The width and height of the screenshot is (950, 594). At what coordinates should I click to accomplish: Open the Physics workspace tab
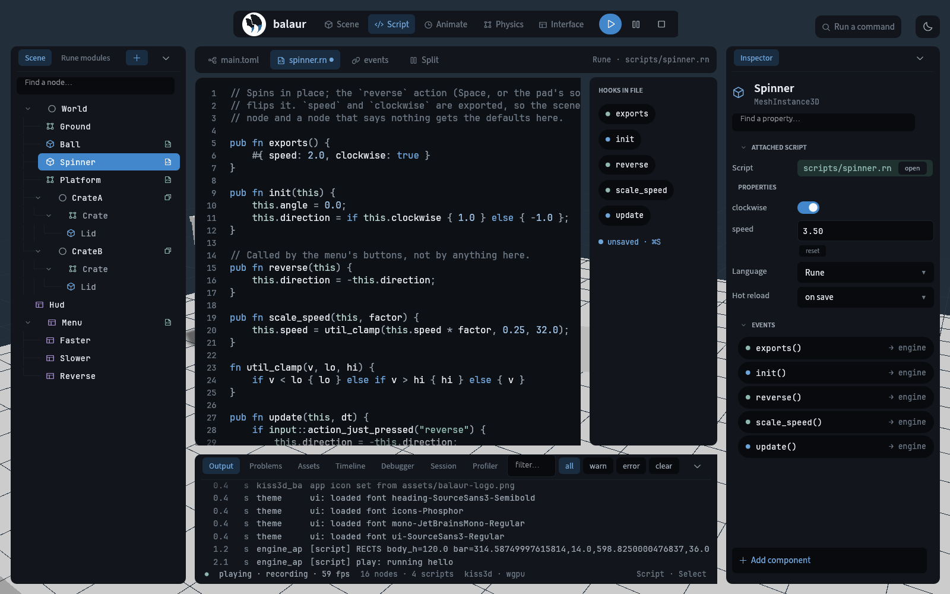(x=503, y=24)
